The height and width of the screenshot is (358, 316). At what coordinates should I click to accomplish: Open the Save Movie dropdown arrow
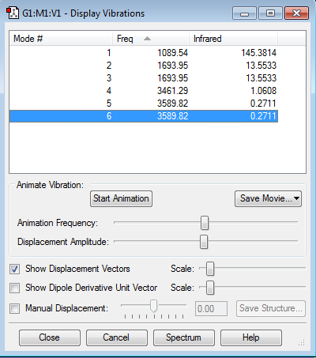297,198
